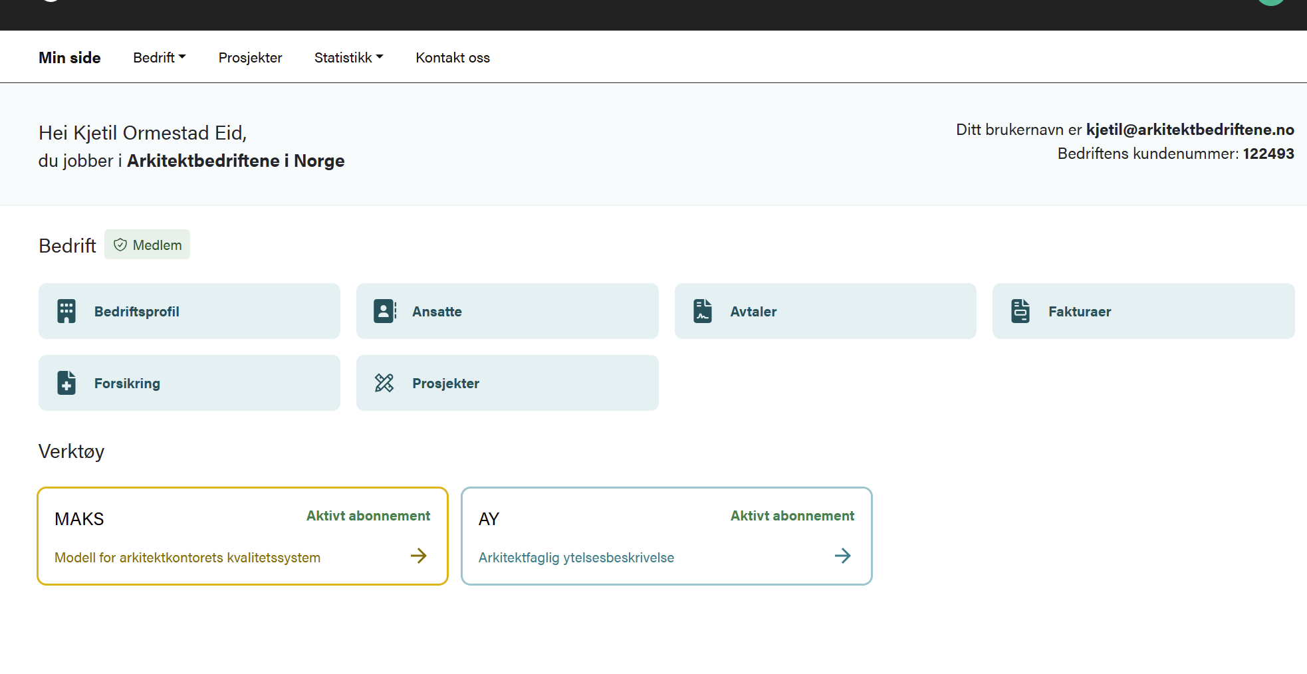Click the Medlem membership badge

[x=147, y=245]
